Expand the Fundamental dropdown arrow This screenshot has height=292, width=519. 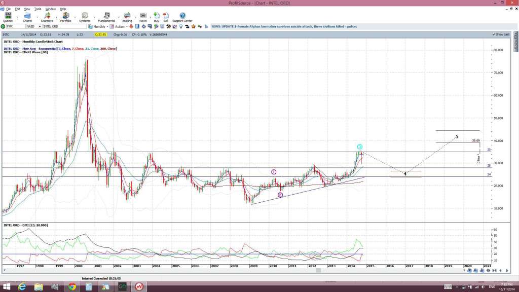(x=119, y=17)
